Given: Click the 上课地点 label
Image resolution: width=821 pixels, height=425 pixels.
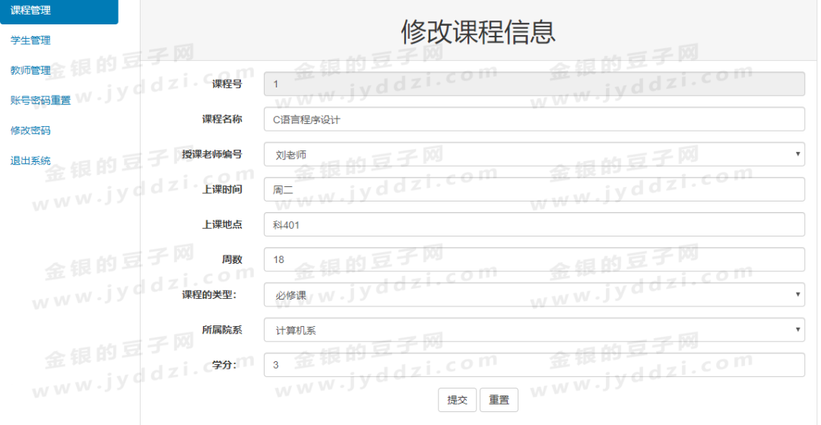Looking at the screenshot, I should [222, 224].
